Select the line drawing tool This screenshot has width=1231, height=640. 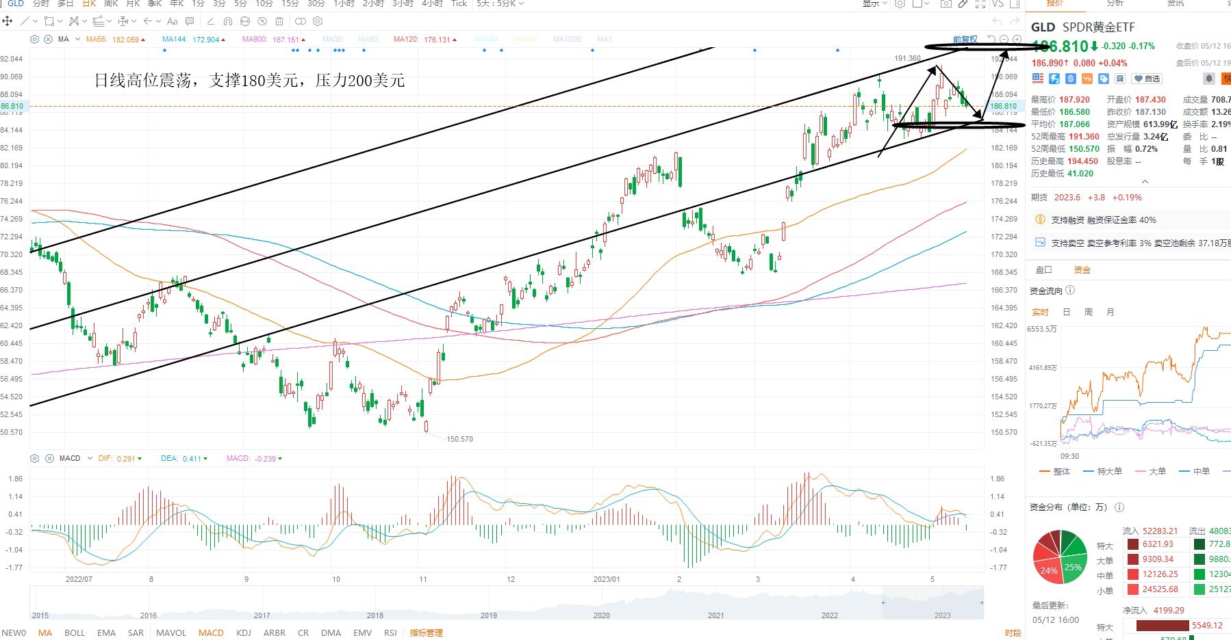[25, 21]
